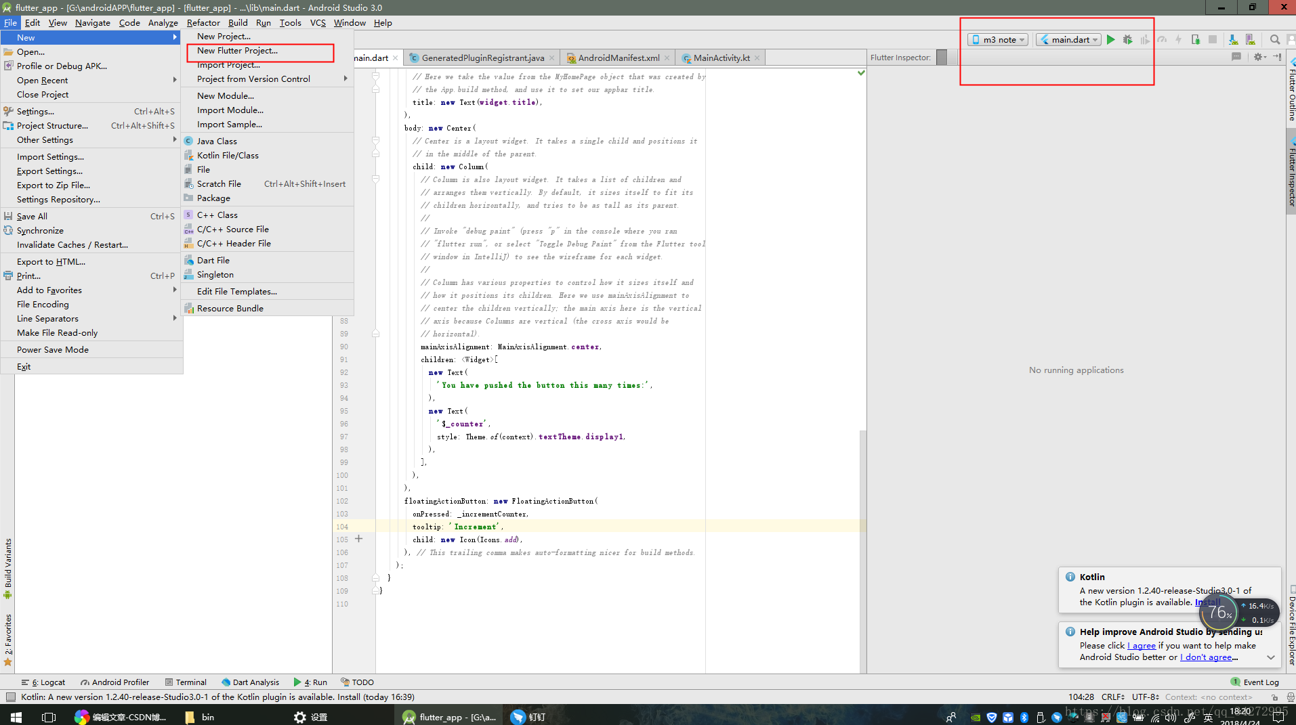1296x725 pixels.
Task: Open the Logcat tool window
Action: pos(43,682)
